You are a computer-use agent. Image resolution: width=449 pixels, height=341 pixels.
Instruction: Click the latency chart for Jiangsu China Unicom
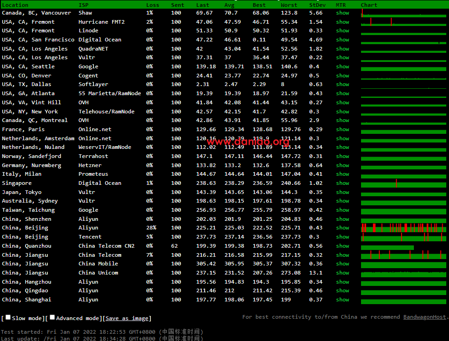coord(403,275)
